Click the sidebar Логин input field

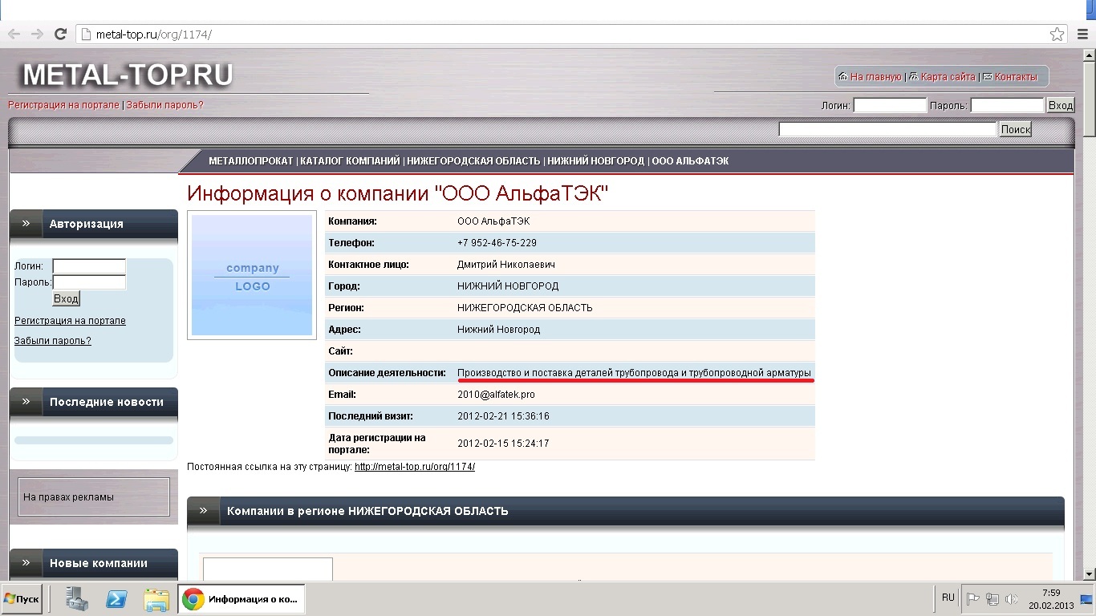89,266
